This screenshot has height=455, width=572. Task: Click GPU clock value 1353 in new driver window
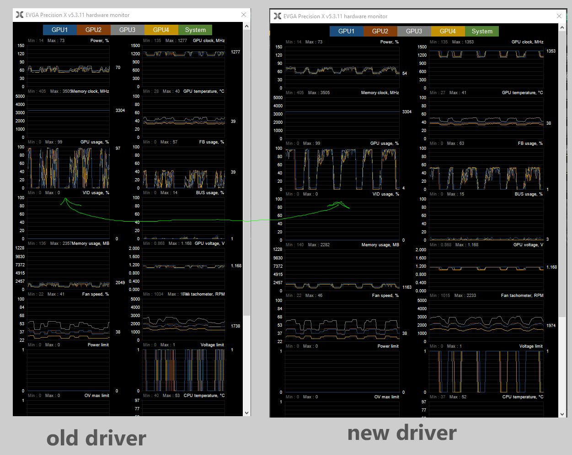click(551, 51)
